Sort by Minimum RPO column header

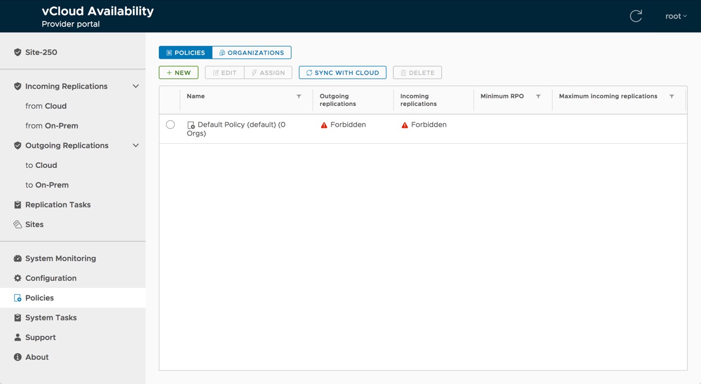(502, 96)
